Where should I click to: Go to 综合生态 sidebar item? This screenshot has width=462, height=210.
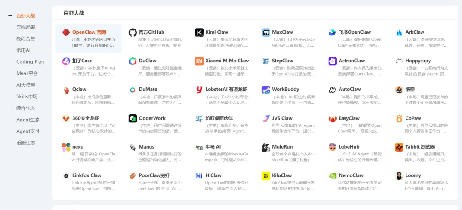point(26,108)
